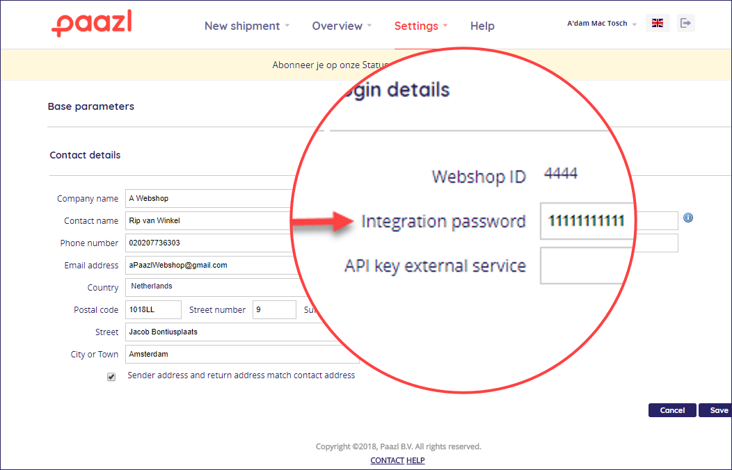The image size is (732, 470).
Task: Click the info icon beside Integration password
Action: point(688,218)
